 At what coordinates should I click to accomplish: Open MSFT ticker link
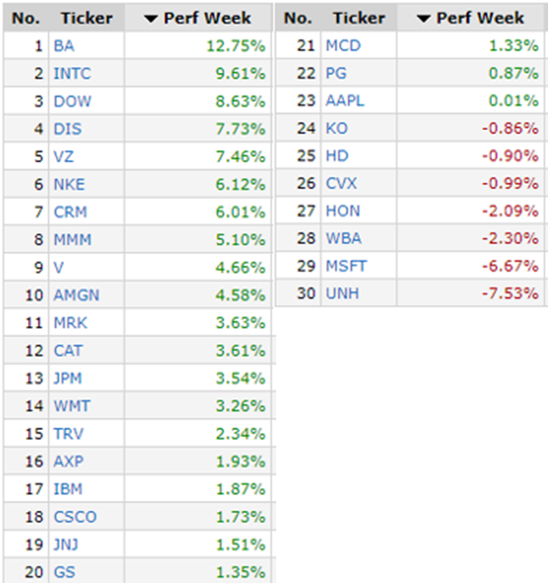point(347,267)
